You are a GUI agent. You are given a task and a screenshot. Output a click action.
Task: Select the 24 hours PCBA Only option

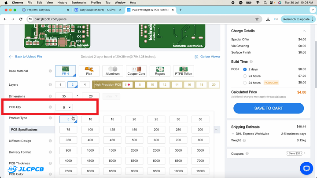point(245,83)
